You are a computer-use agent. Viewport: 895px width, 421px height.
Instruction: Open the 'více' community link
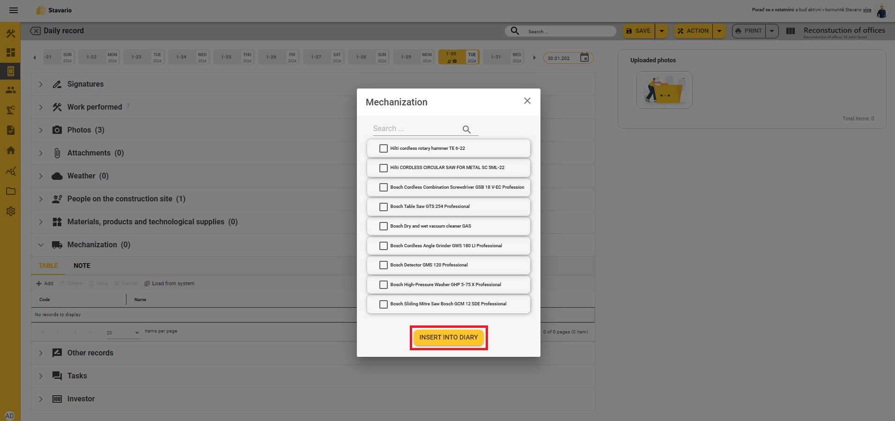tap(867, 9)
